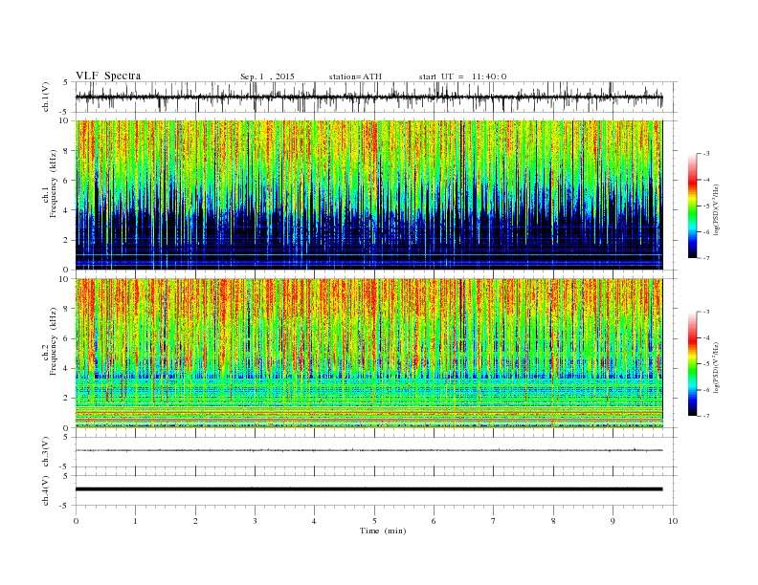Click the time axis tick label '0'
The image size is (758, 585).
tap(76, 521)
